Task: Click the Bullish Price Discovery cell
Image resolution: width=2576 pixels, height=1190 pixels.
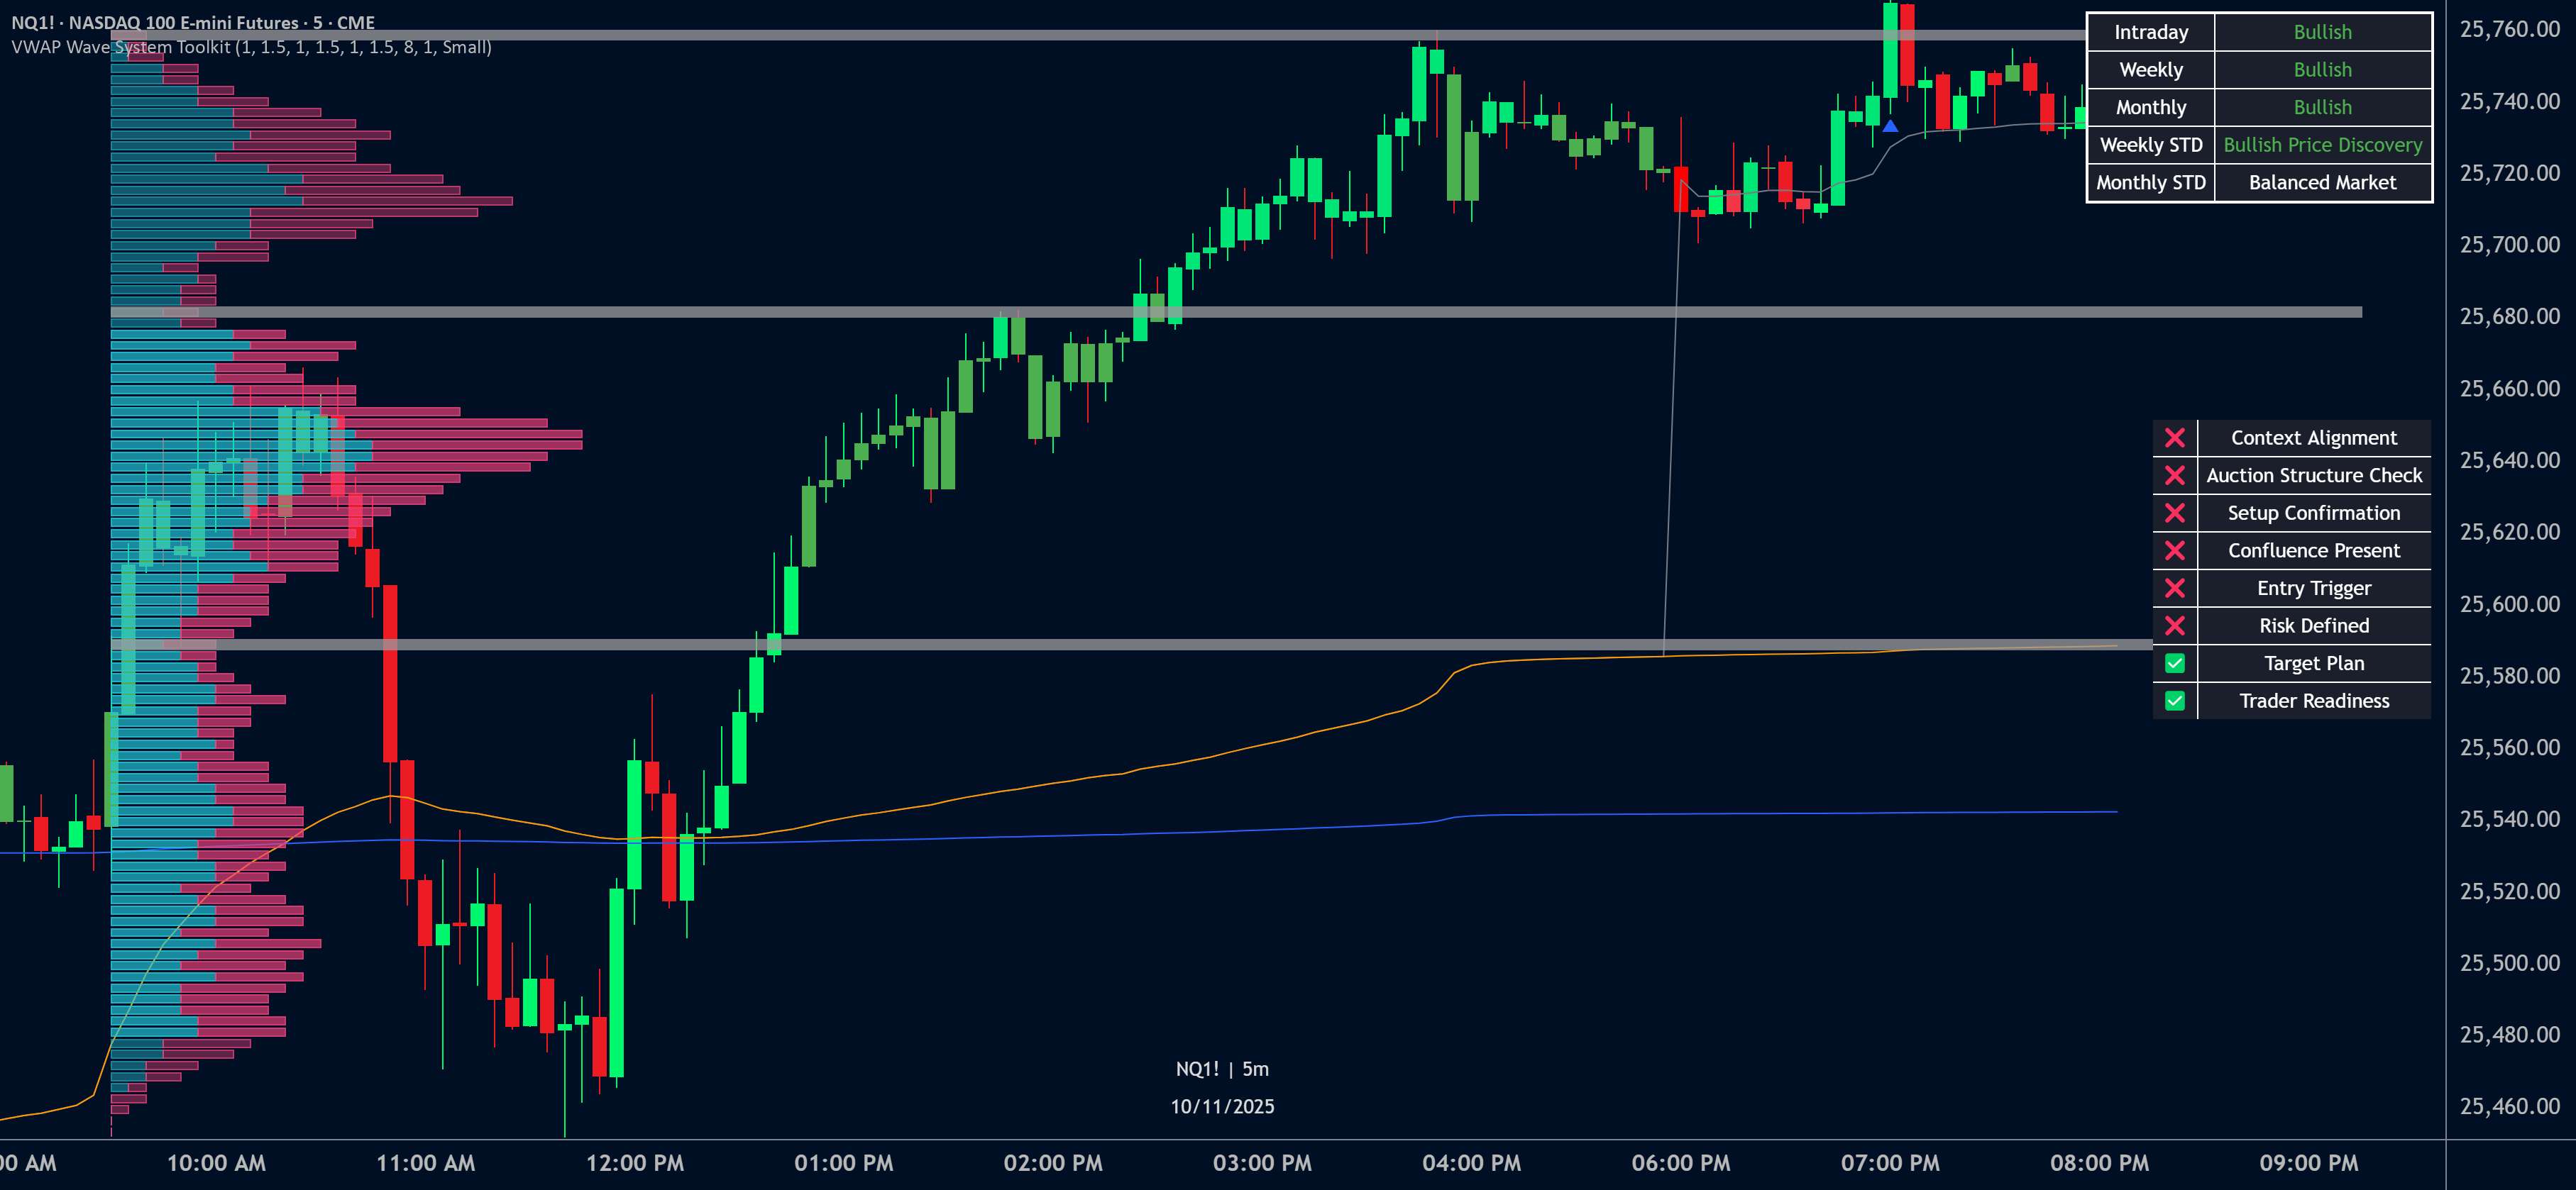Action: coord(2322,145)
